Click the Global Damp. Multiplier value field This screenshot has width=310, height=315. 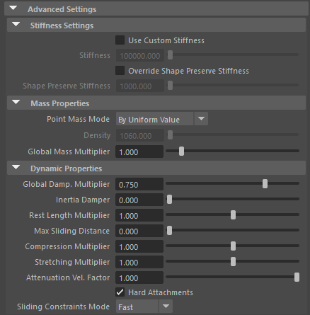[139, 184]
